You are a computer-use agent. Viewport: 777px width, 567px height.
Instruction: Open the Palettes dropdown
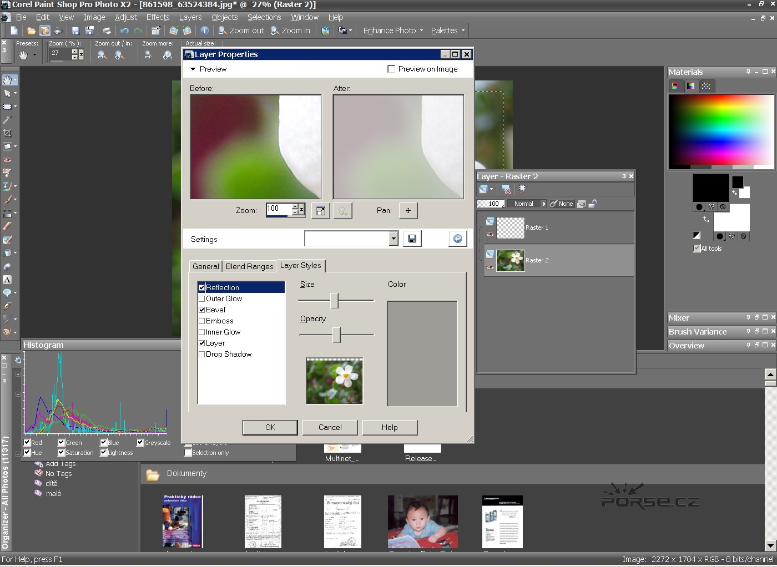click(463, 31)
